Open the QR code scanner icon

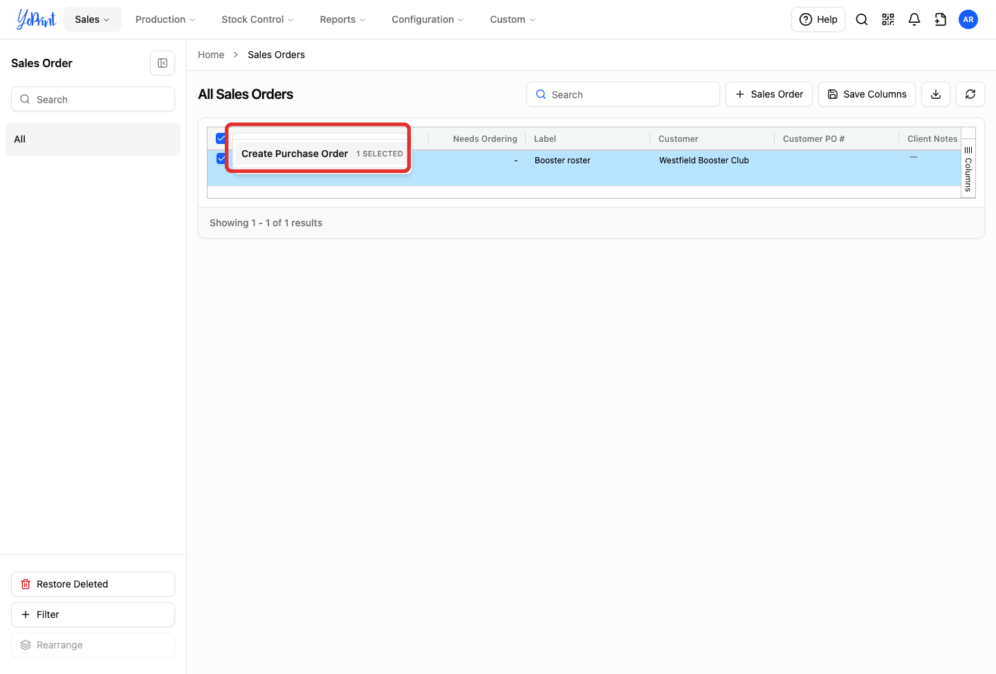pos(888,19)
